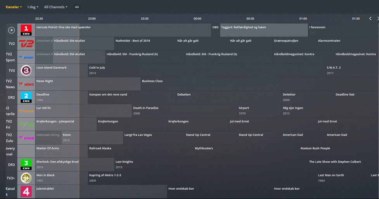Click the 44 channel count badge

coord(77,7)
